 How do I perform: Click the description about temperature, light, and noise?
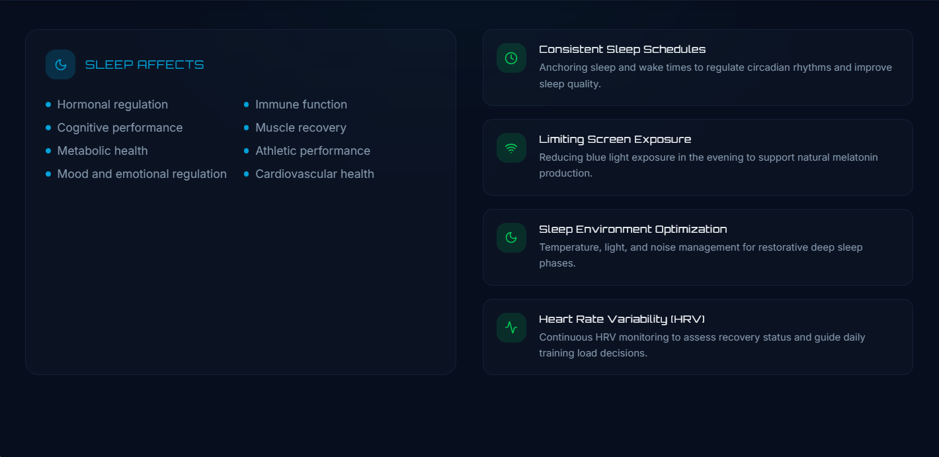701,255
